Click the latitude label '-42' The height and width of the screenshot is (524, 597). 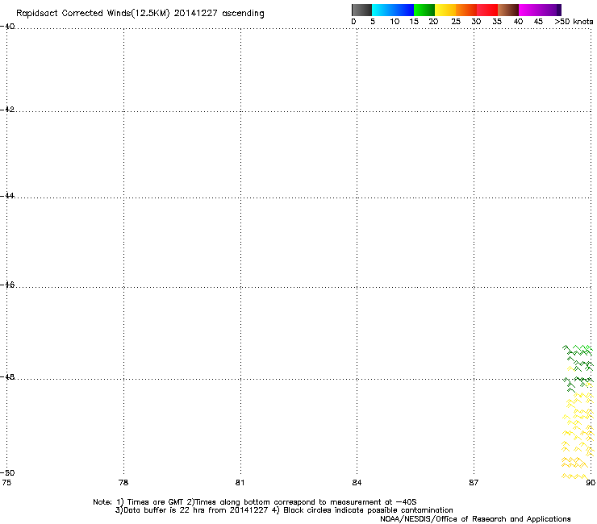7,109
